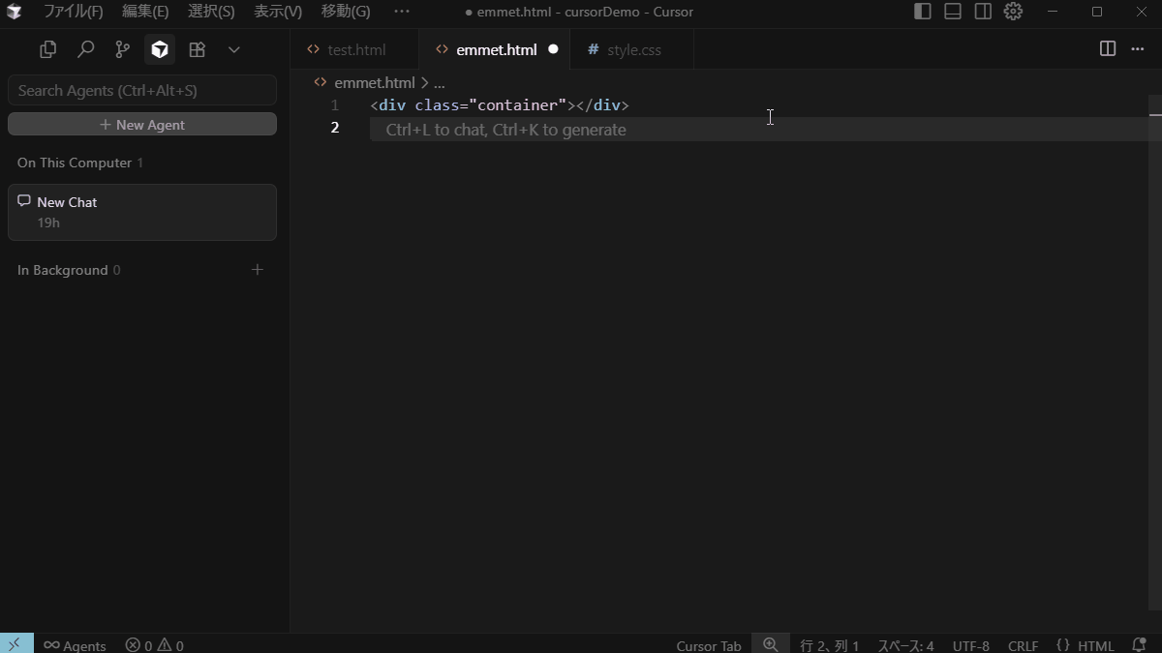1162x653 pixels.
Task: Open Source Control branch icon
Action: 122,49
